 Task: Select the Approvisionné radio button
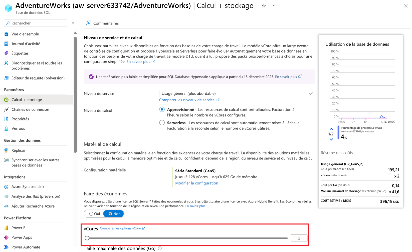click(162, 109)
